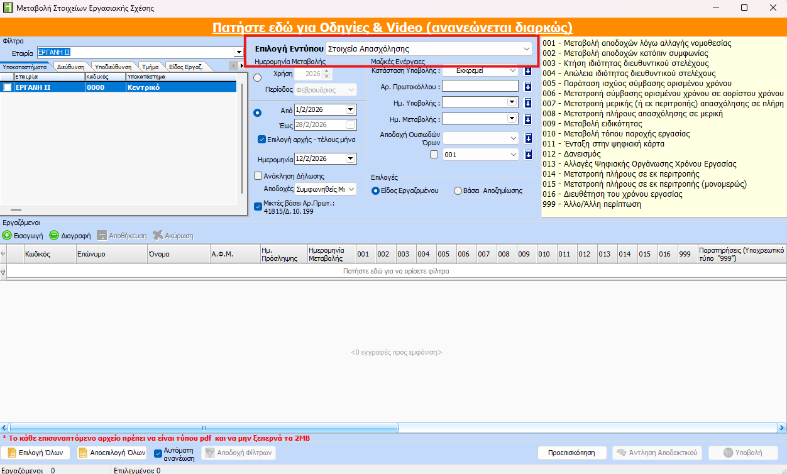787x474 pixels.
Task: Select the Βάσει Αποζημίωσης radio option
Action: pyautogui.click(x=458, y=191)
